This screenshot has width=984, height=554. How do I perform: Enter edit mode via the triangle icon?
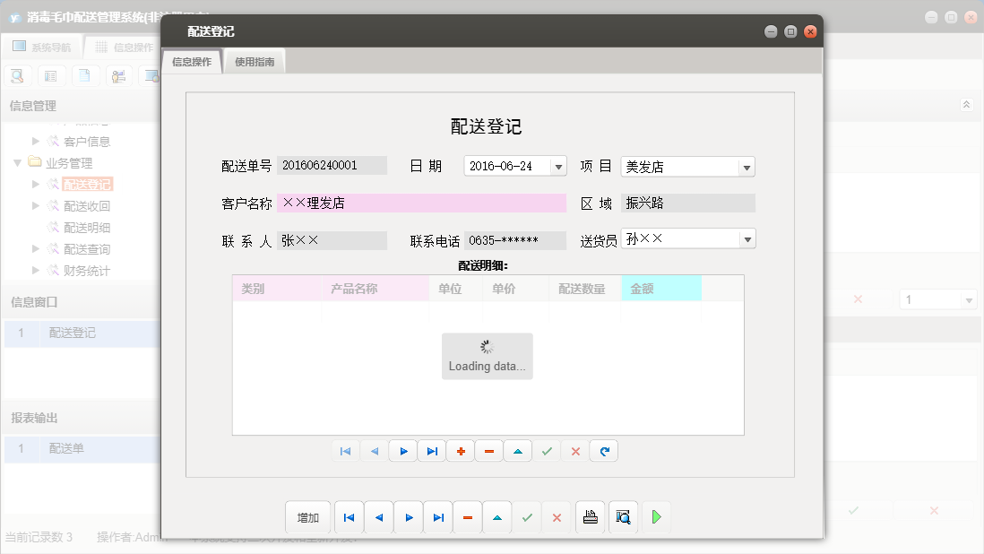517,451
